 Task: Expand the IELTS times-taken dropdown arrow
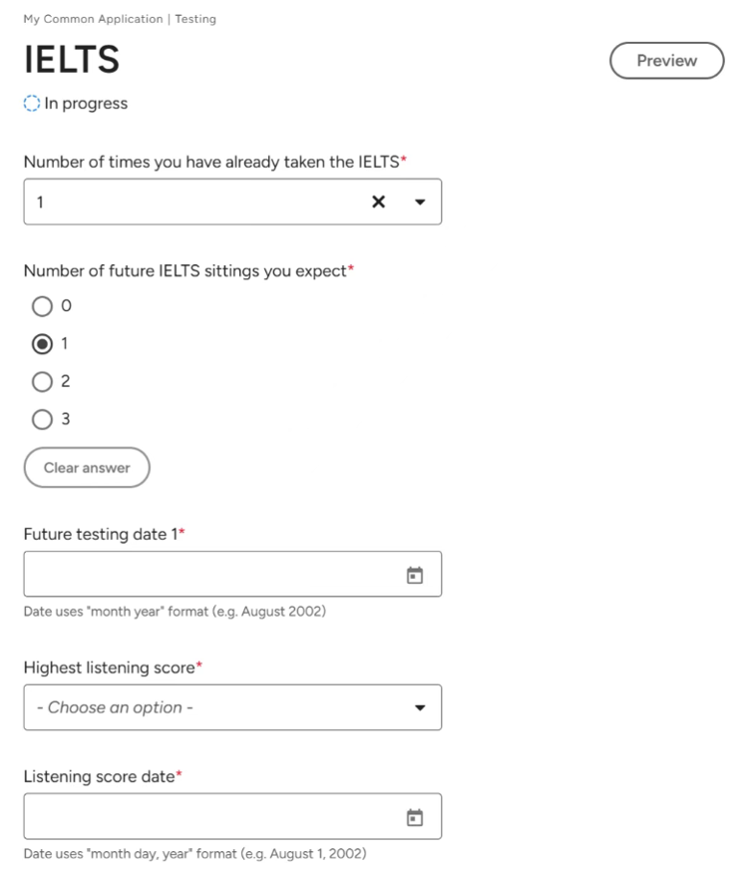[x=420, y=202]
